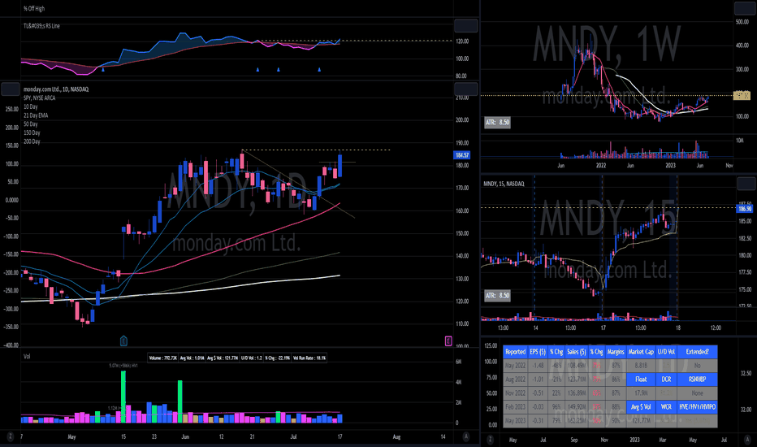The width and height of the screenshot is (757, 447).
Task: Click the third blue triangle marker in the RS Line pane
Action: click(278, 70)
